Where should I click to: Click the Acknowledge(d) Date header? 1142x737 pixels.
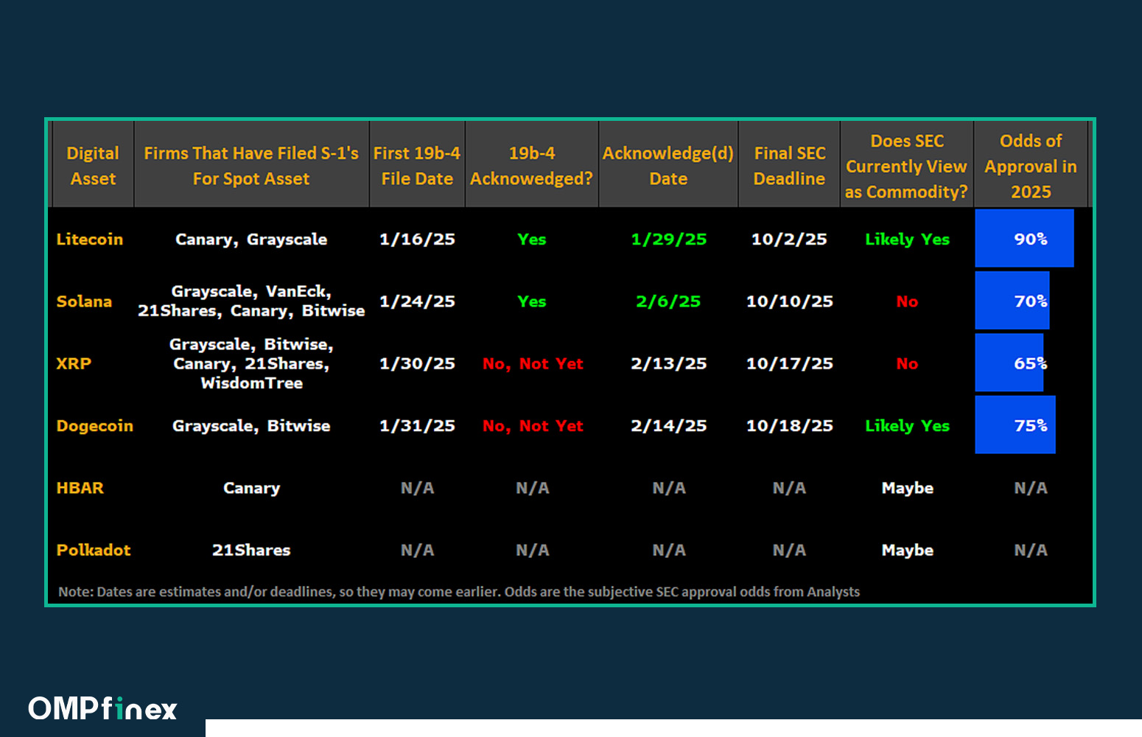tap(668, 166)
